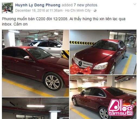Open the Huynh Ly Dong Phuong profile link
137x119 pixels.
[38, 5]
